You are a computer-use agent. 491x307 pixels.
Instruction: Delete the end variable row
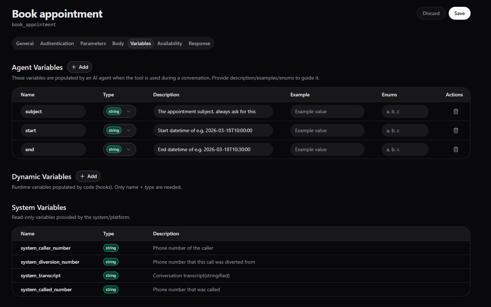pos(456,149)
